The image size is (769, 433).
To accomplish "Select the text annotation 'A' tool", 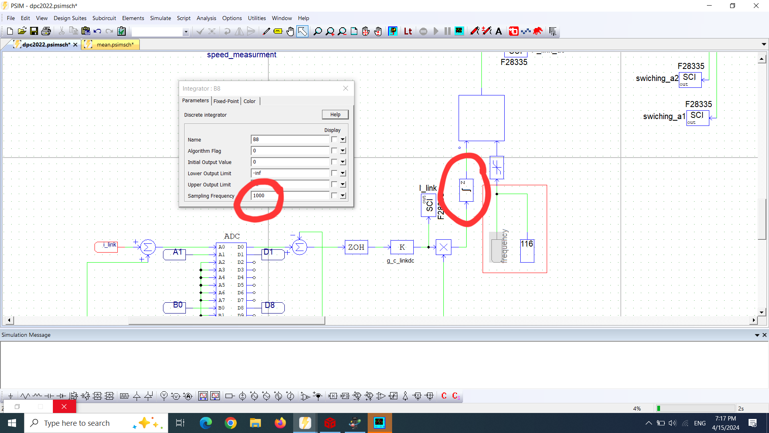I will point(499,31).
